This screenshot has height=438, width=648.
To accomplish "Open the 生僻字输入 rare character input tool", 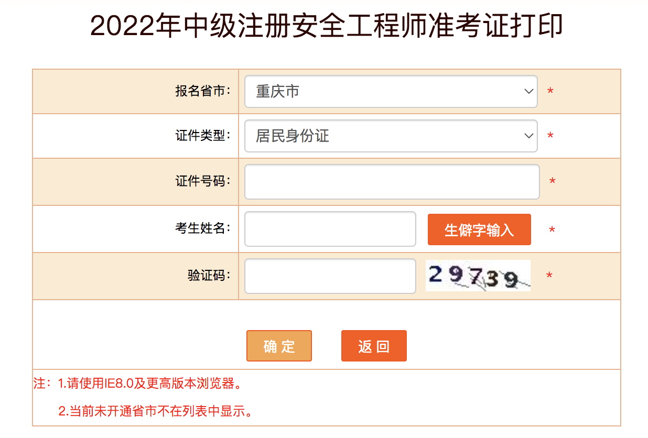I will [479, 229].
